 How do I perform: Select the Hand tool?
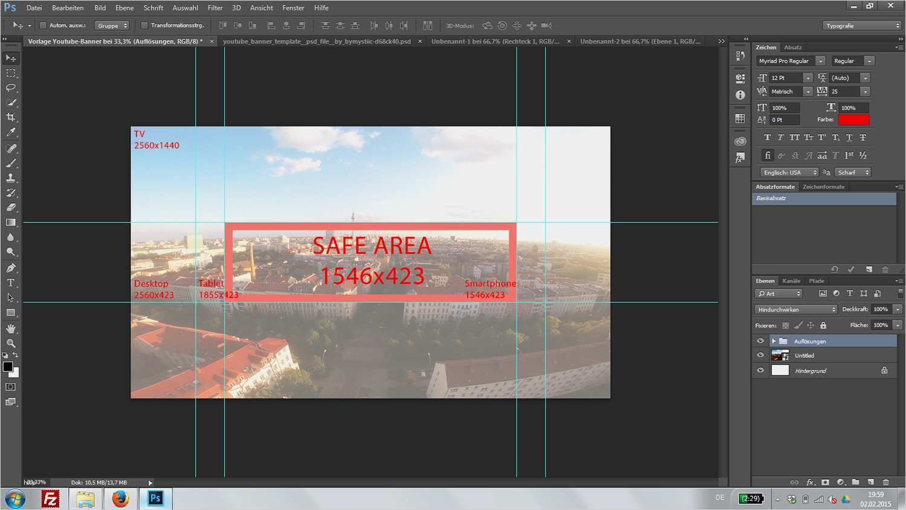11,328
